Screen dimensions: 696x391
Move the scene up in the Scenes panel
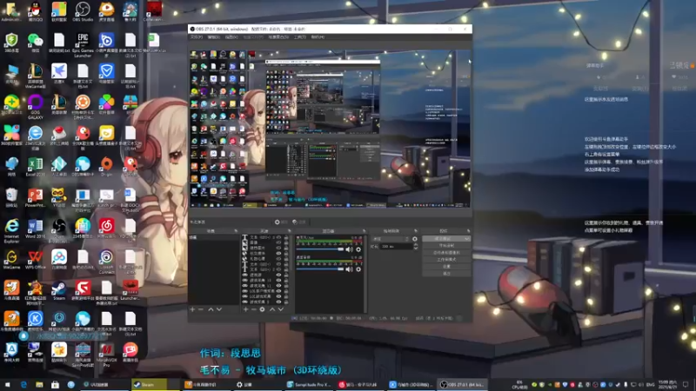[x=211, y=309]
